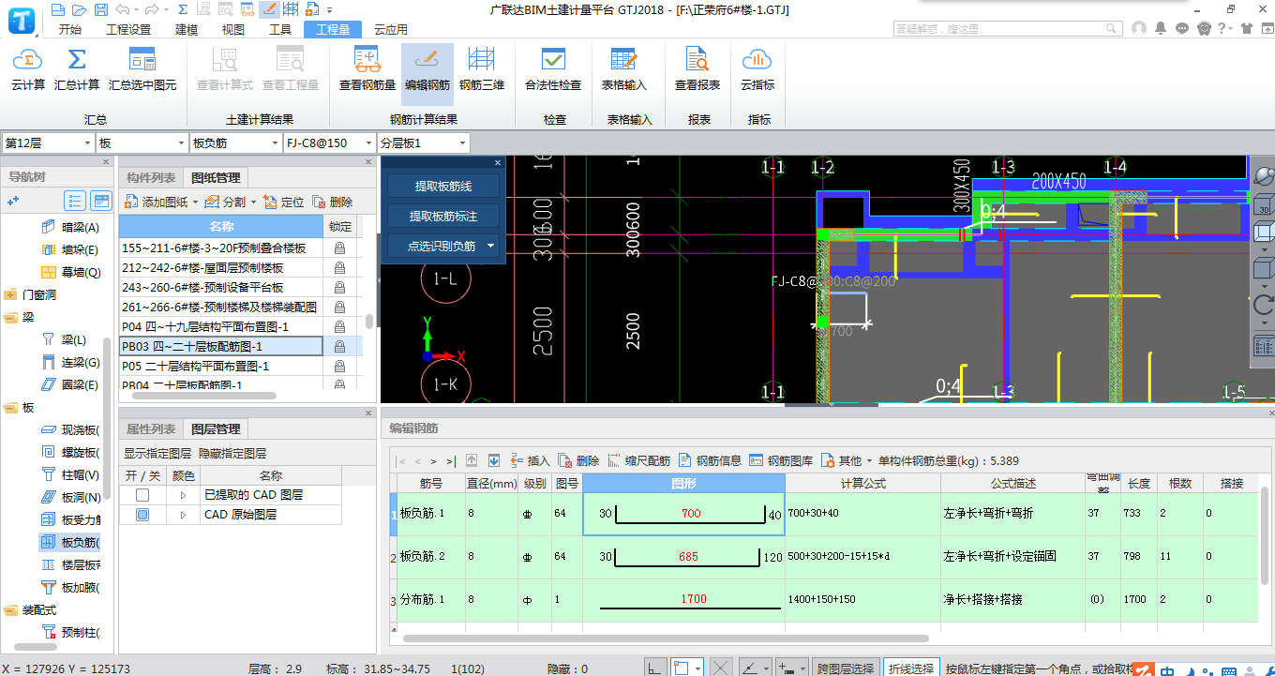The width and height of the screenshot is (1275, 676).
Task: Toggle lock for 155~211-6#楼-3~20F预制叠合楼板
Action: coord(339,248)
